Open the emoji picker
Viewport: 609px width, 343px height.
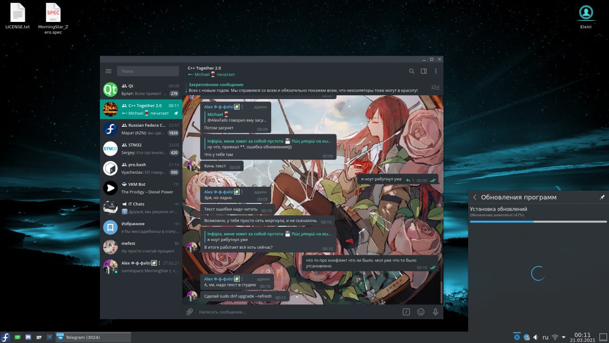421,312
